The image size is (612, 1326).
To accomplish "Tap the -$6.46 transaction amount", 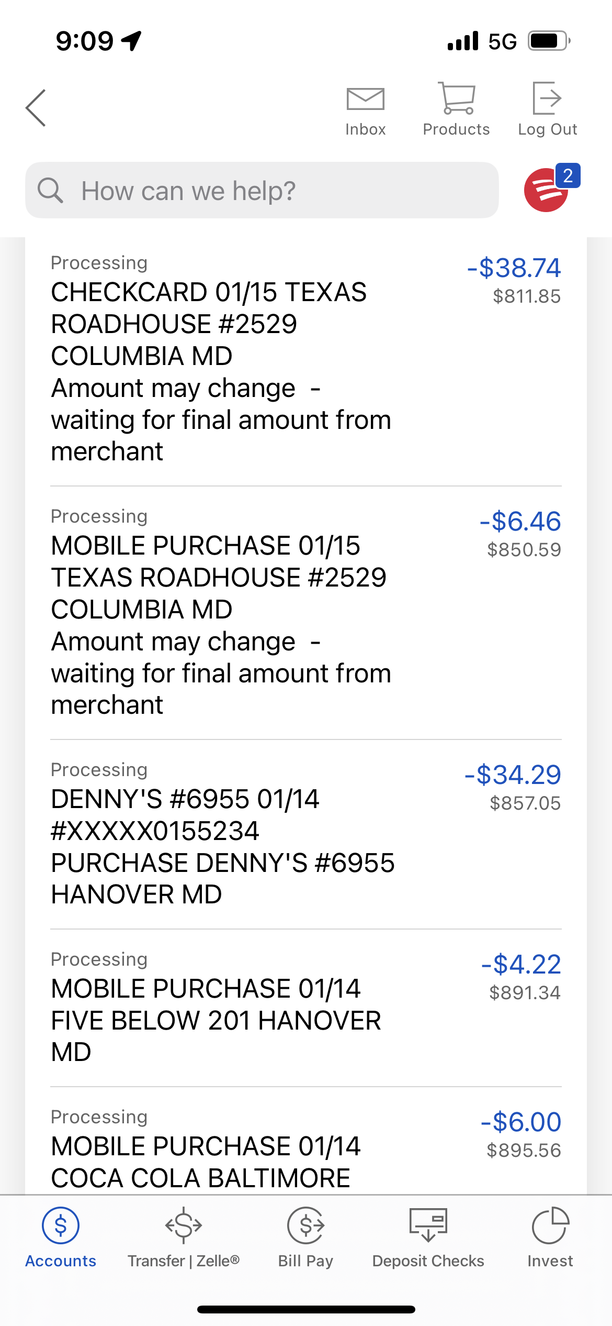I will (520, 522).
